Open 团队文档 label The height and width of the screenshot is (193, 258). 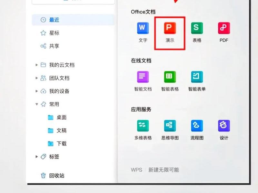[x=59, y=78]
